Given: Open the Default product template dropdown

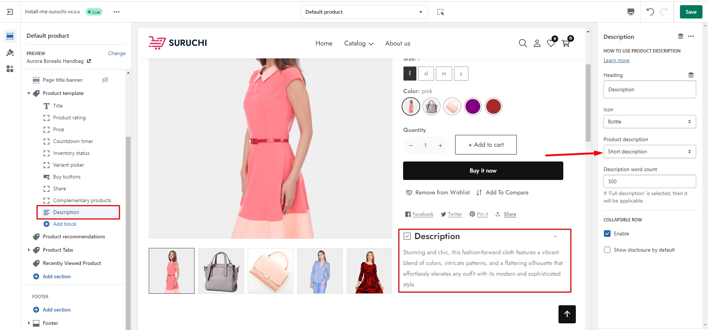Looking at the screenshot, I should coord(364,12).
